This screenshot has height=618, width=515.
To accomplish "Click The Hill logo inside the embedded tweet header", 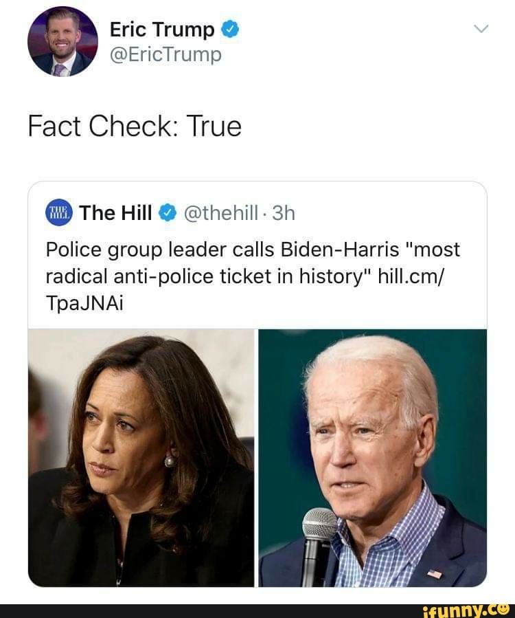I will [x=59, y=212].
